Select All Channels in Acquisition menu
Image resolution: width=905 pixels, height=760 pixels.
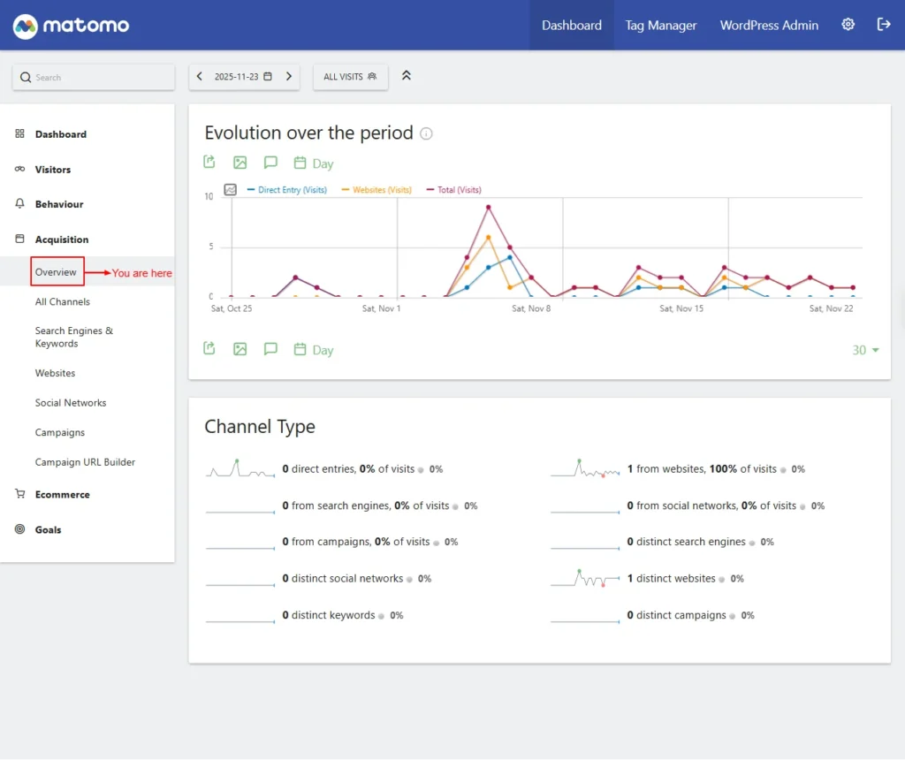click(63, 302)
